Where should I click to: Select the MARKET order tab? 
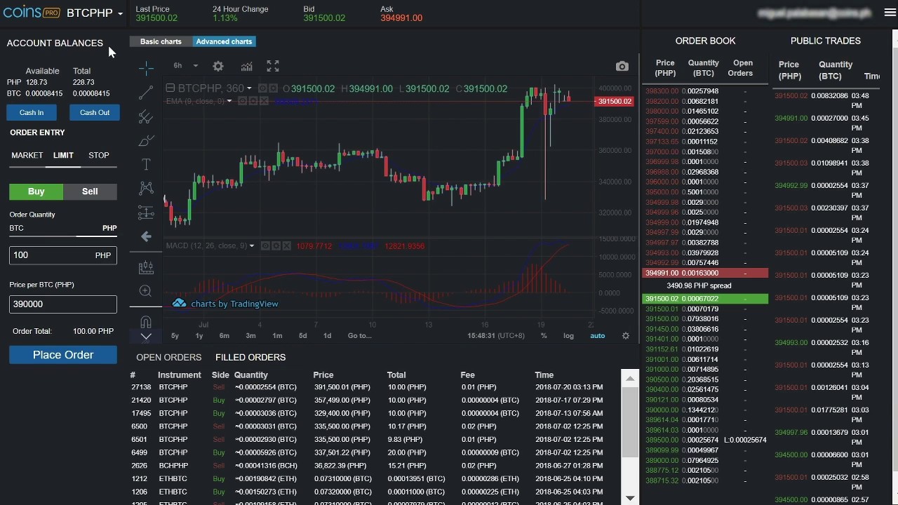click(x=27, y=155)
